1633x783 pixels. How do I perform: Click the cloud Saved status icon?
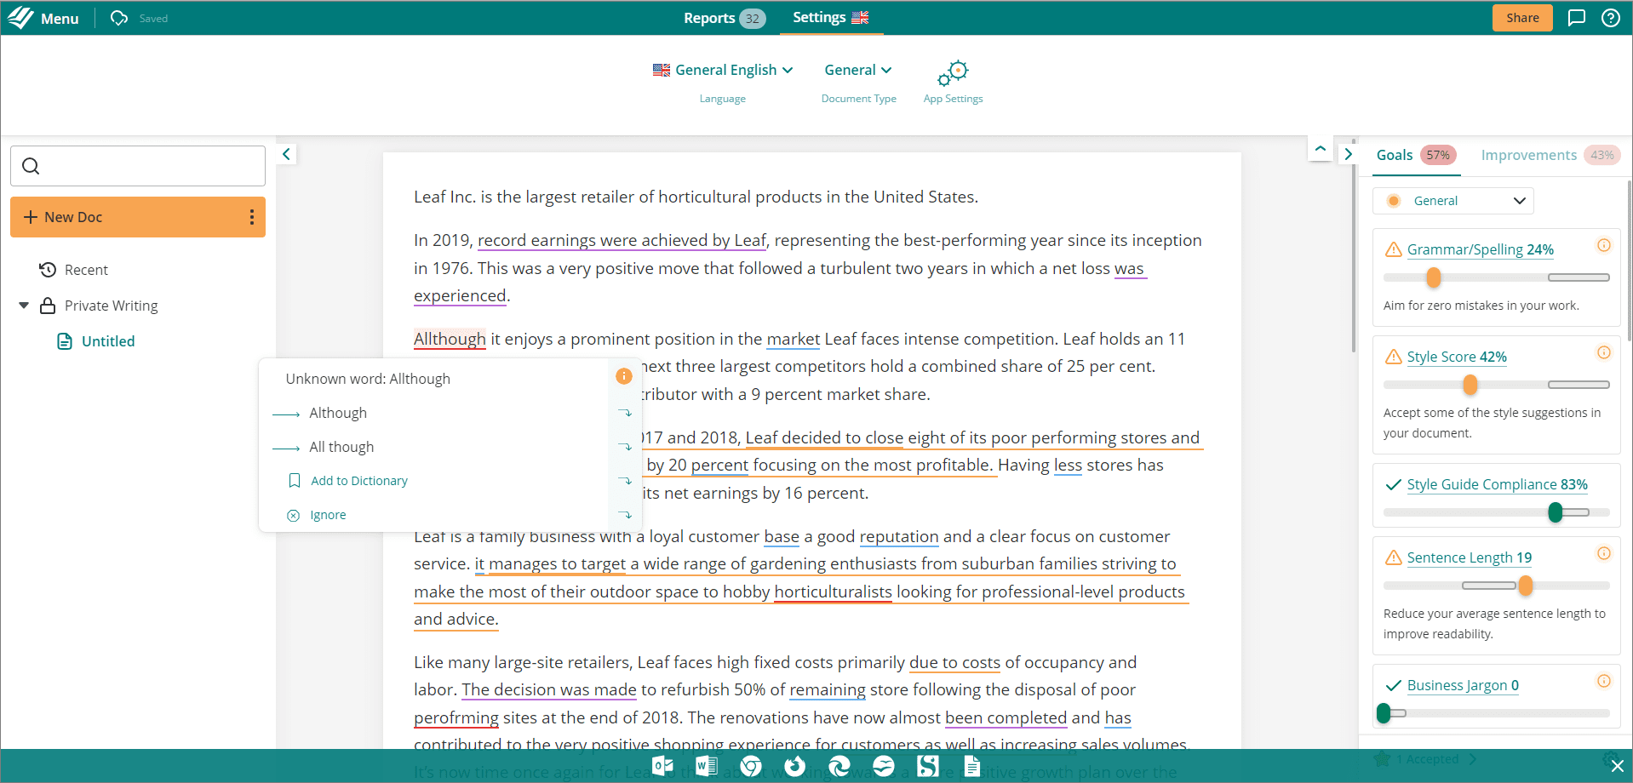pos(119,18)
